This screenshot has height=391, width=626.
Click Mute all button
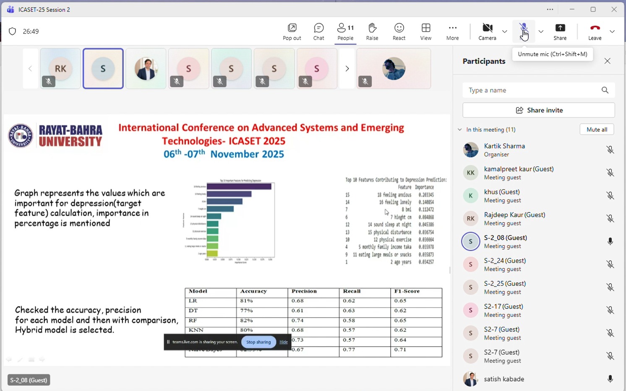(x=597, y=129)
